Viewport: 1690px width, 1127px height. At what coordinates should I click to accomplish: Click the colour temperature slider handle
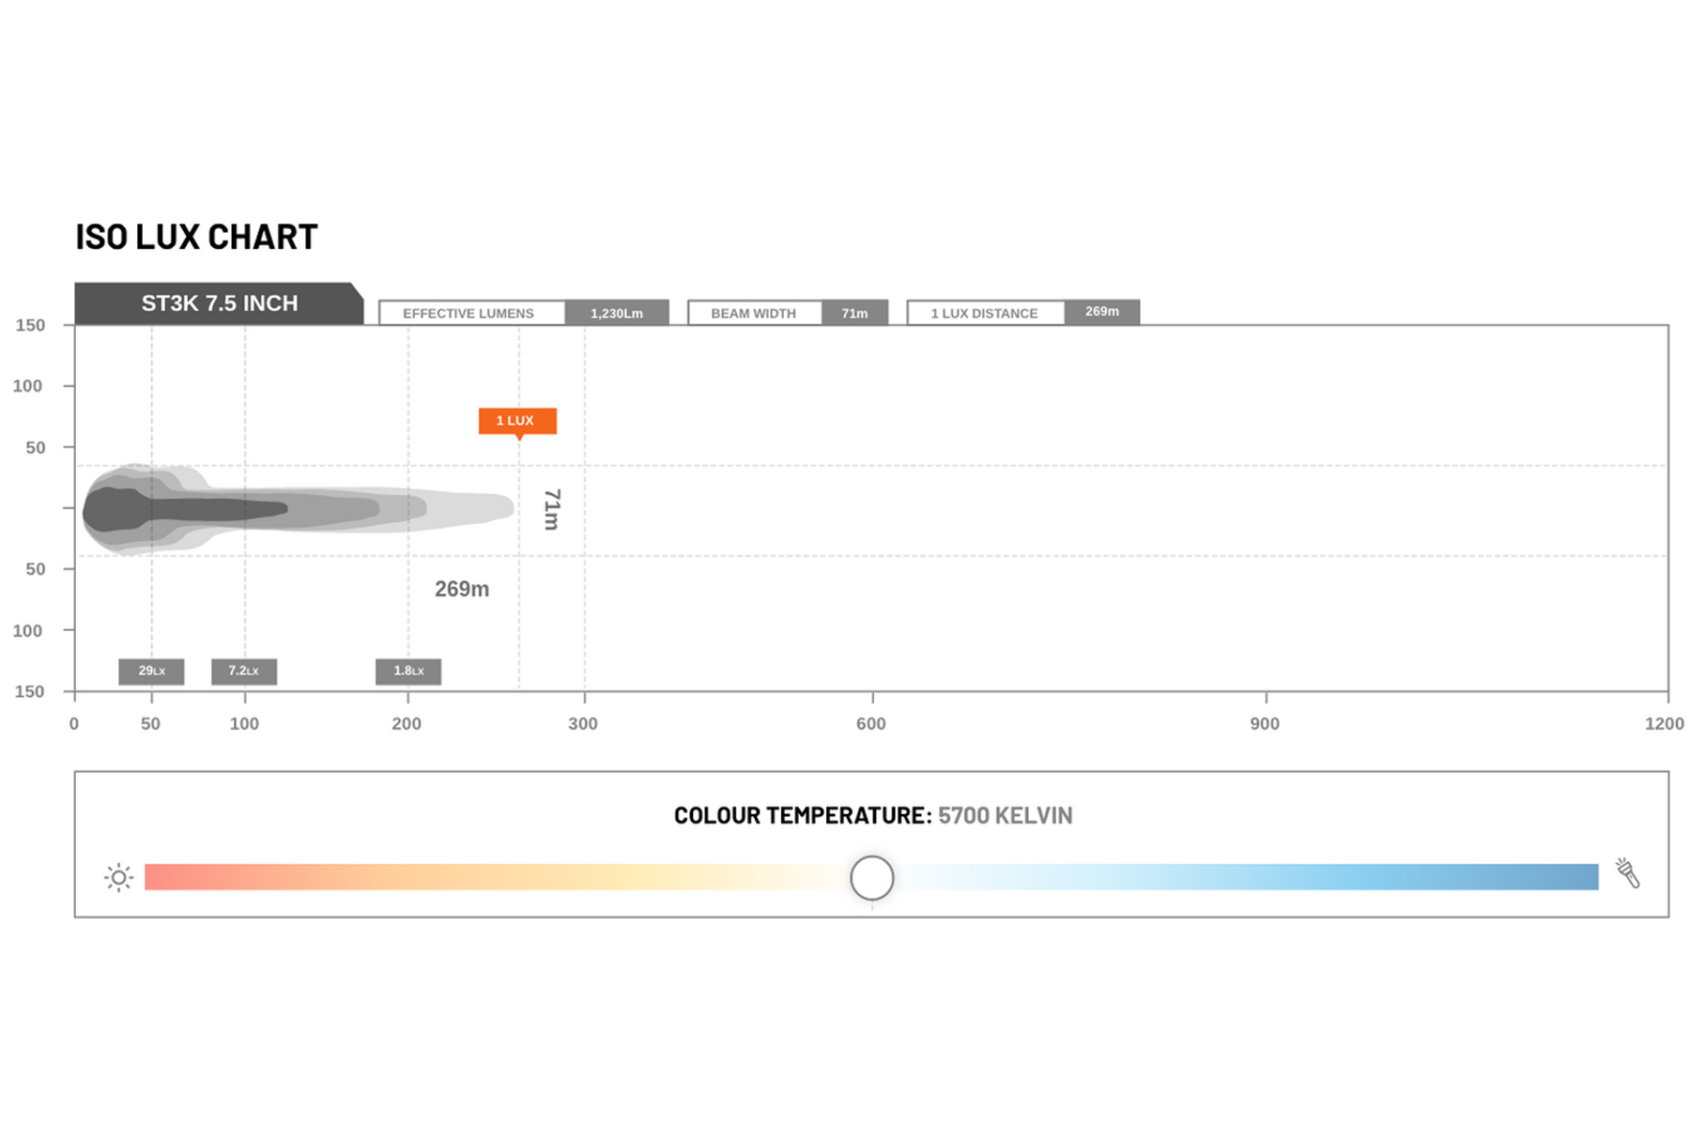click(x=871, y=878)
